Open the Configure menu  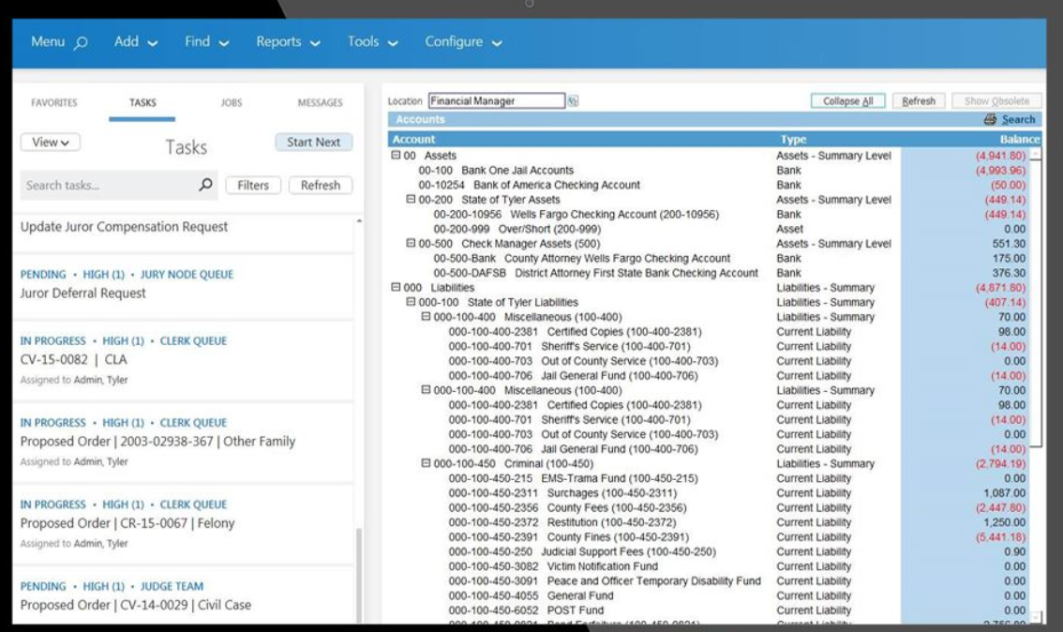[463, 42]
